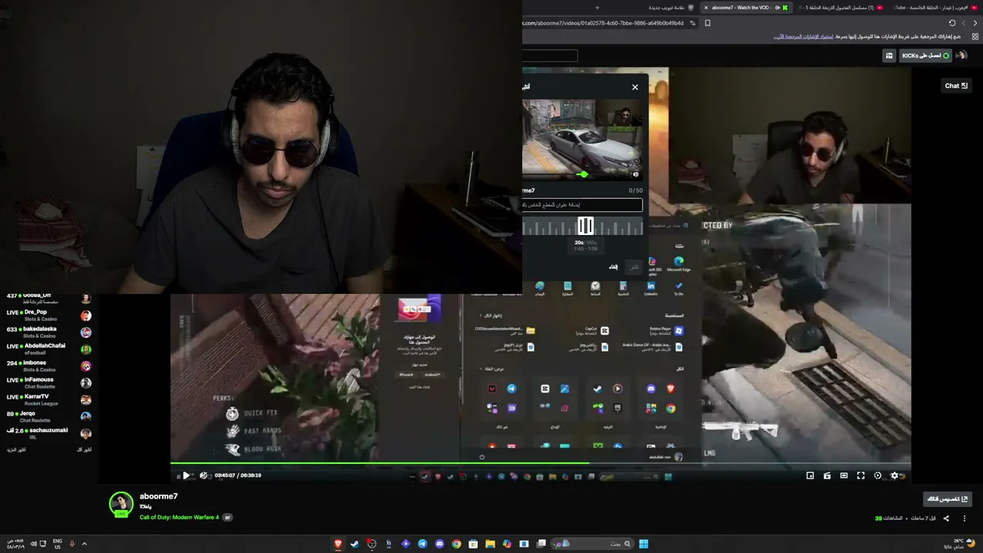Open the Kick header panel icon button

coord(889,55)
